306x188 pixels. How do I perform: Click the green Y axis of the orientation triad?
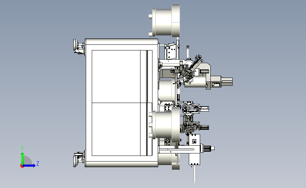coord(22,158)
